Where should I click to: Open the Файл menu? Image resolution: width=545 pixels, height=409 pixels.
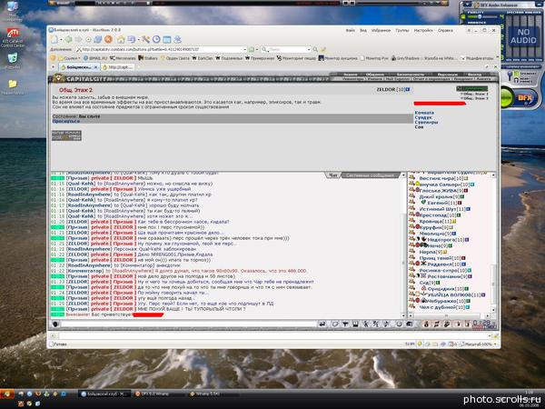(x=350, y=31)
